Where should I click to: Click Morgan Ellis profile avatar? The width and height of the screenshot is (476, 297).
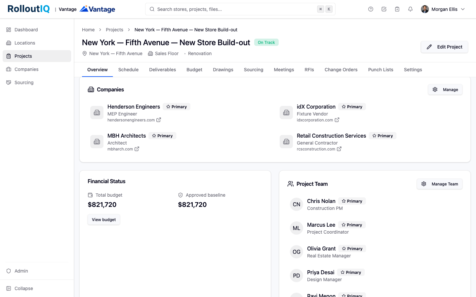pyautogui.click(x=425, y=9)
